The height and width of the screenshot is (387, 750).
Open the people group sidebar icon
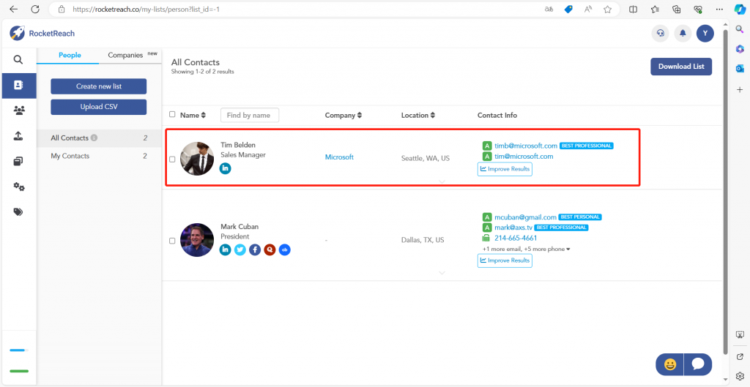click(19, 110)
